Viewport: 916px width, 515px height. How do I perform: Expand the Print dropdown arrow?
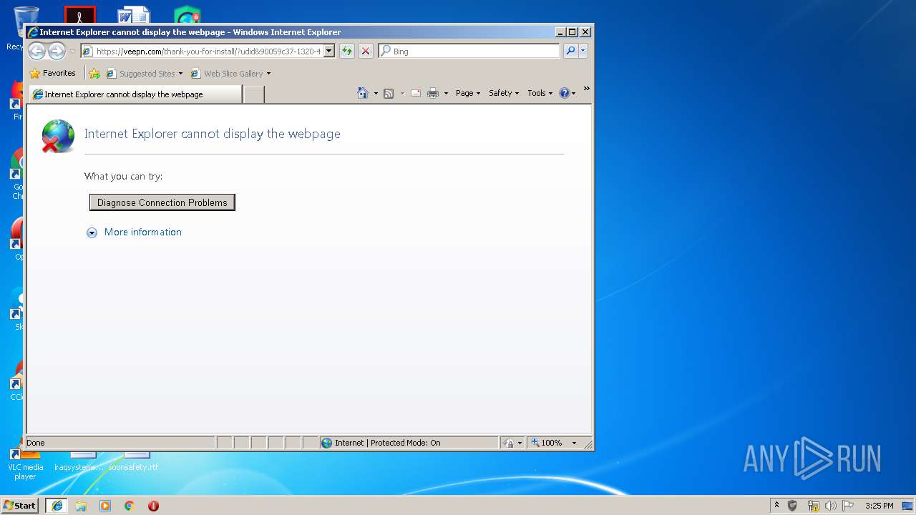pos(446,93)
